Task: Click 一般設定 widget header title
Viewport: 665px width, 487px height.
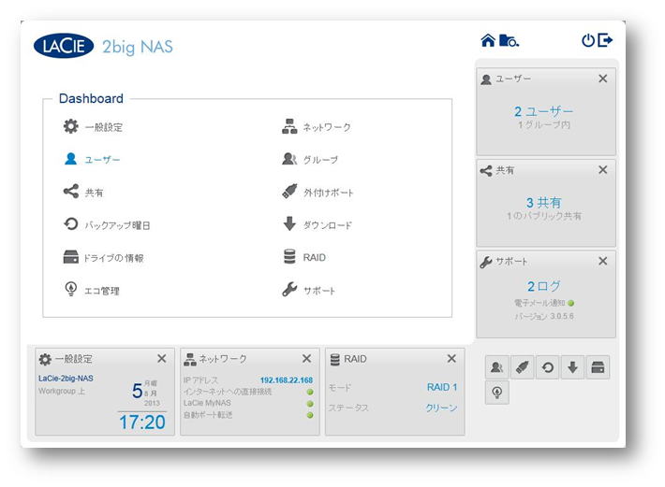Action: [74, 359]
